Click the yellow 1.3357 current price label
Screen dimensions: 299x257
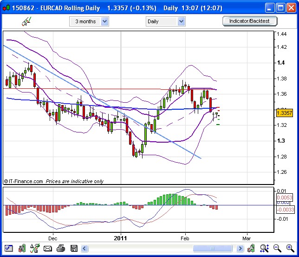point(285,113)
